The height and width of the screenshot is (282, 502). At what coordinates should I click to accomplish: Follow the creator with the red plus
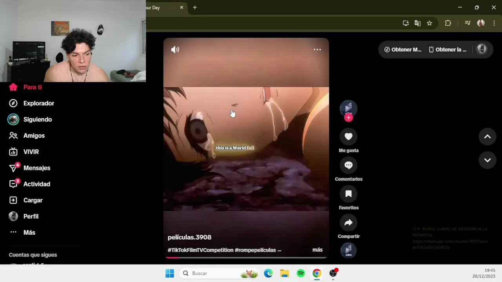tap(349, 117)
